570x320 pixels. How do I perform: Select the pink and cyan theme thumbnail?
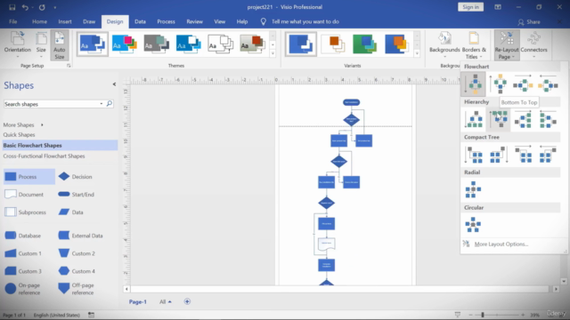(x=125, y=44)
